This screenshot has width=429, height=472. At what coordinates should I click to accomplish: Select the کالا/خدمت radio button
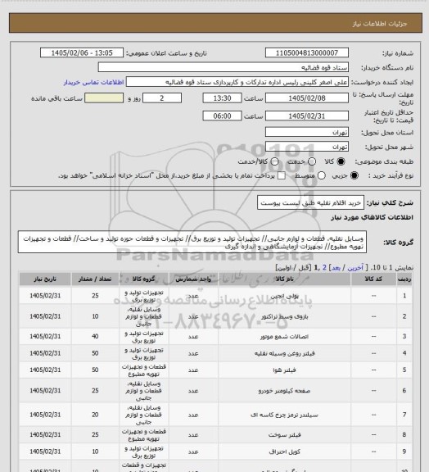coord(274,161)
